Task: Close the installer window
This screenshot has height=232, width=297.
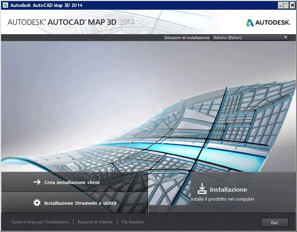Action: (292, 5)
